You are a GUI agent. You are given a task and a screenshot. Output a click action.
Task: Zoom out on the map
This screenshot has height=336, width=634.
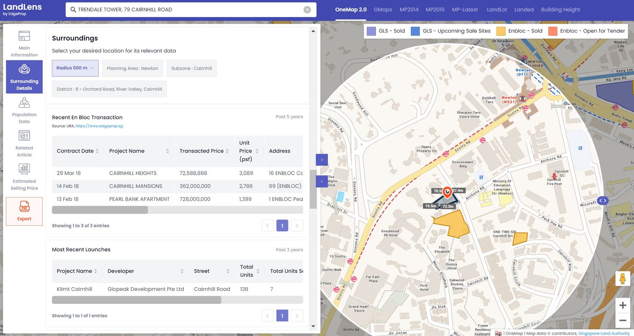(623, 321)
